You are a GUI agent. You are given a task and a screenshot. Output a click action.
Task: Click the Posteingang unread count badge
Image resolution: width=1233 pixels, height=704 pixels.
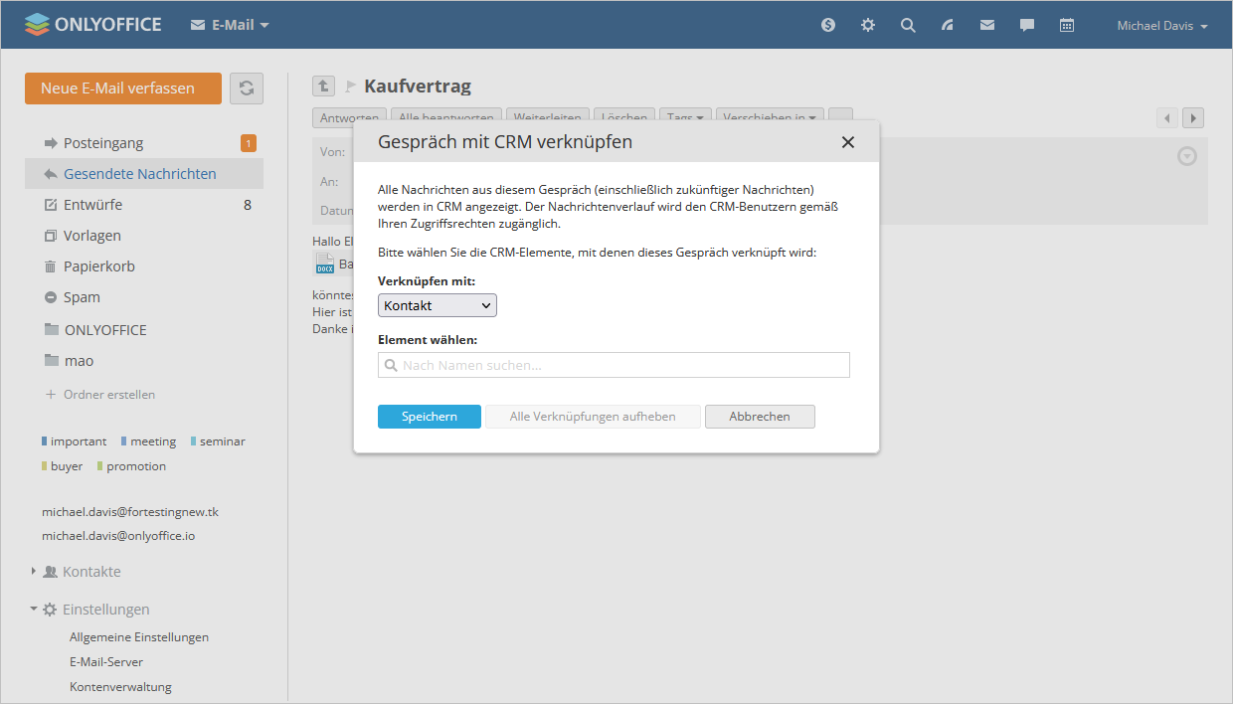(x=249, y=143)
